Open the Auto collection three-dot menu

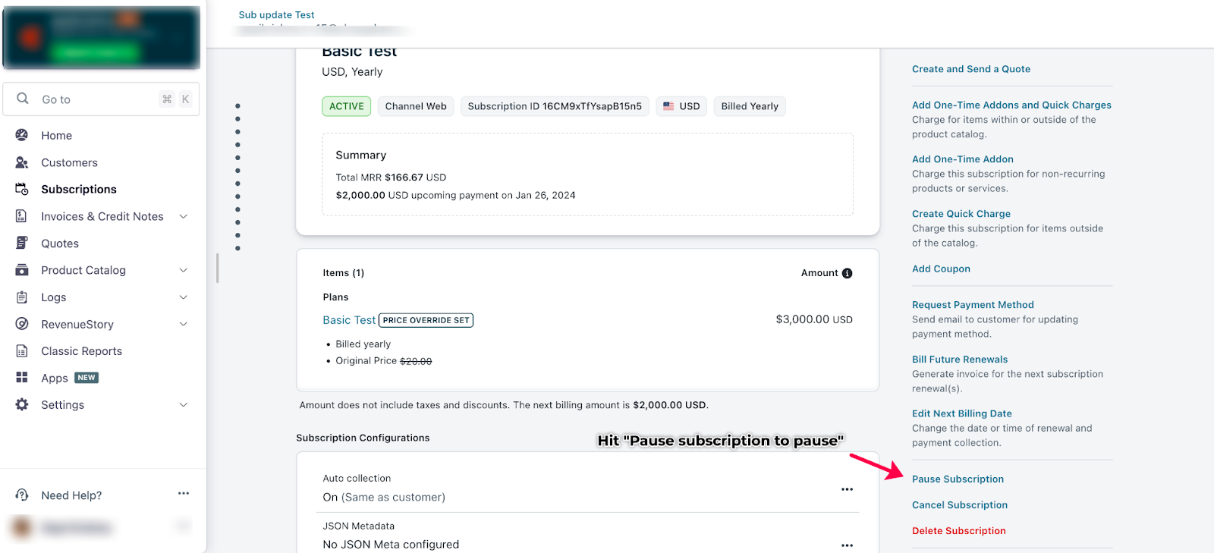click(x=847, y=489)
